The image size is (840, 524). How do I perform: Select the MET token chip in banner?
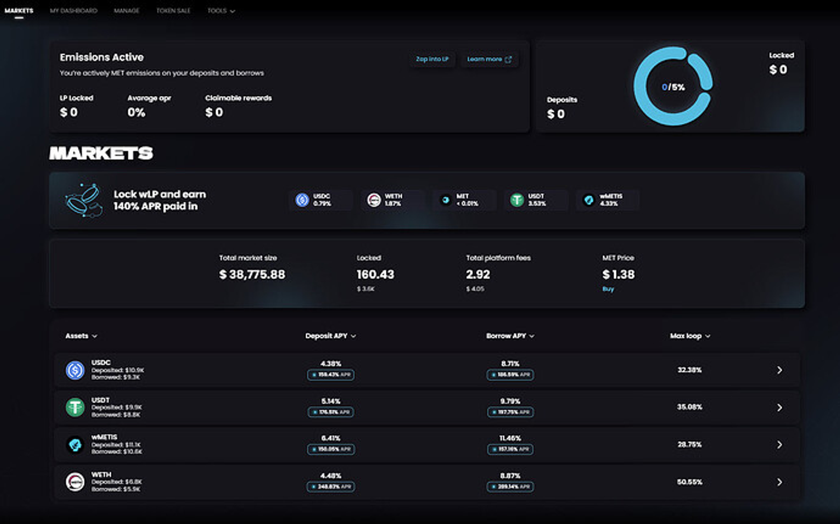tap(464, 200)
